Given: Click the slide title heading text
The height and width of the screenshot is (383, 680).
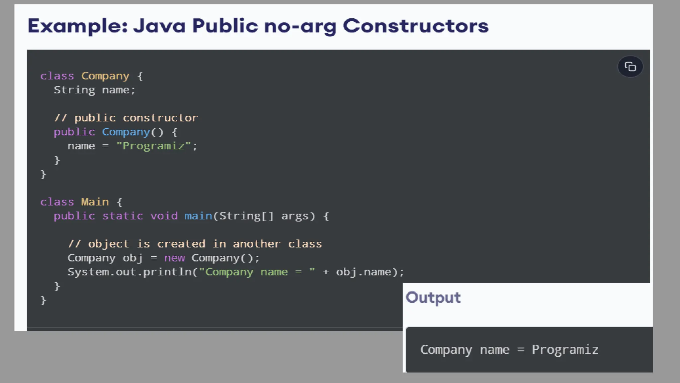Looking at the screenshot, I should 258,26.
